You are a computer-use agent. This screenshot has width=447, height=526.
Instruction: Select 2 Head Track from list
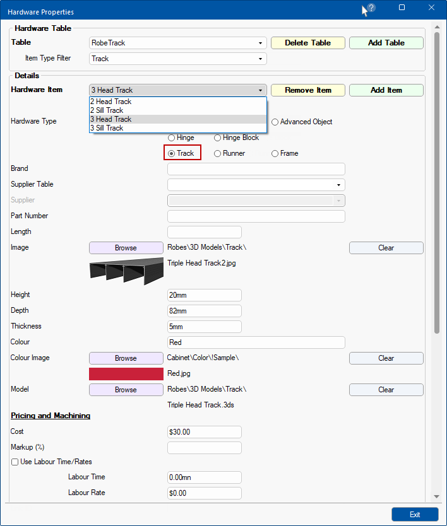point(110,102)
